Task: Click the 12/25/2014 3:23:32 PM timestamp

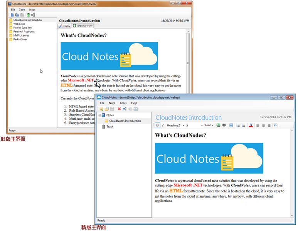Action: (x=276, y=117)
